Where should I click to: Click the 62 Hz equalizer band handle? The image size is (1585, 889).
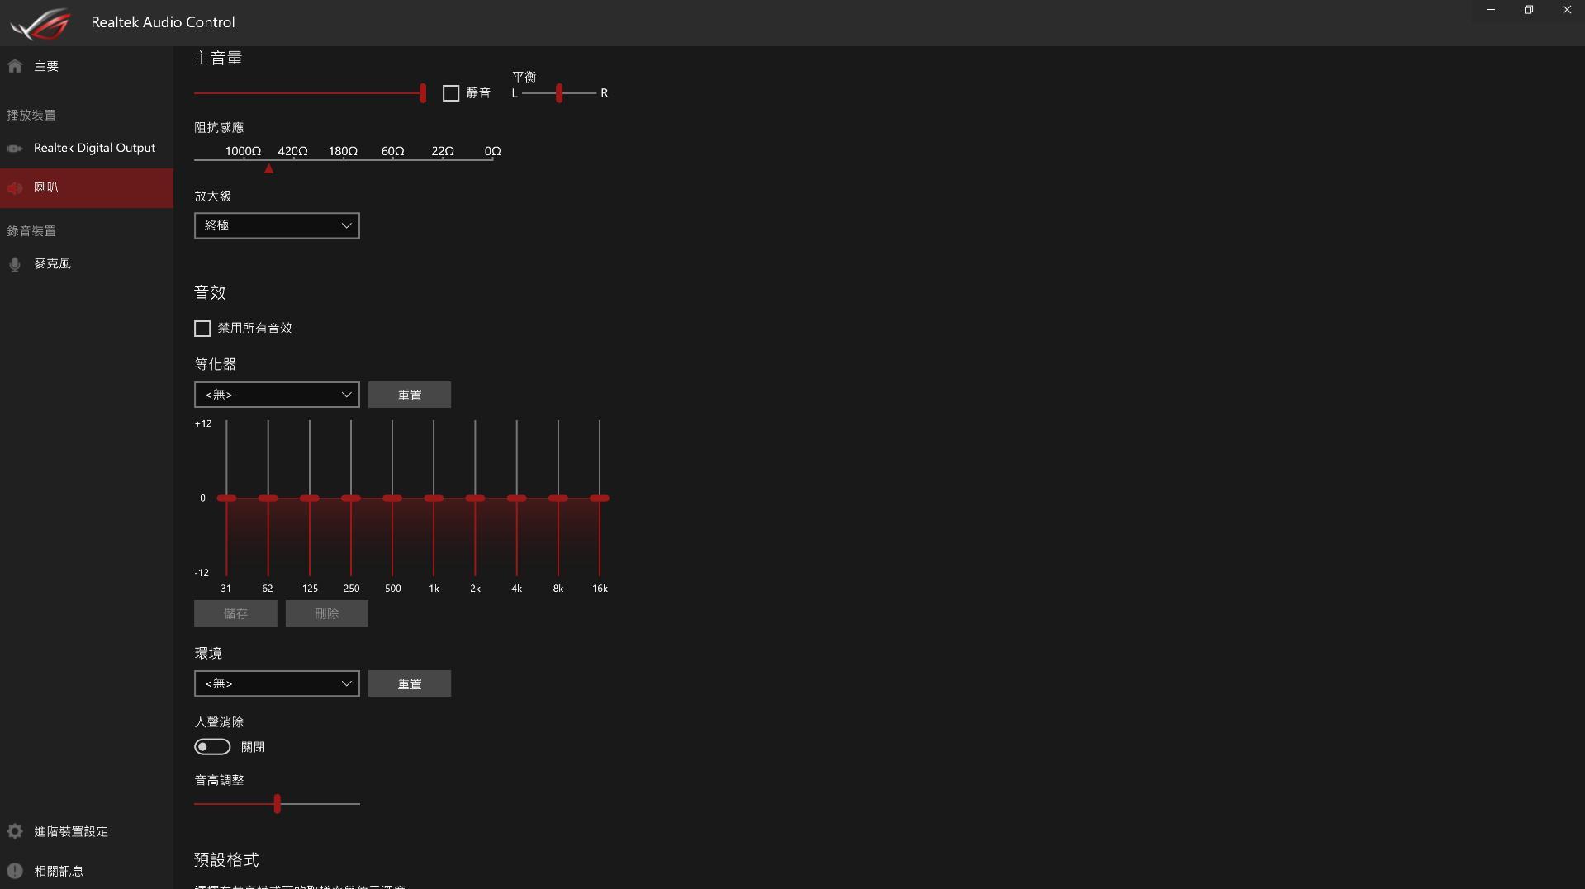(x=268, y=499)
